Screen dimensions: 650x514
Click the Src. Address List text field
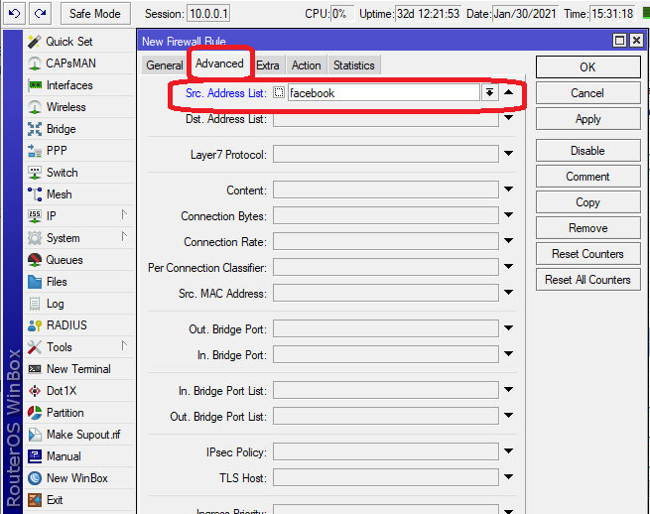click(384, 92)
